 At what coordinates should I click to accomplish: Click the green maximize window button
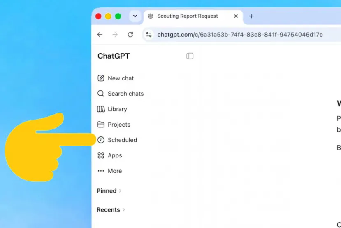[118, 16]
